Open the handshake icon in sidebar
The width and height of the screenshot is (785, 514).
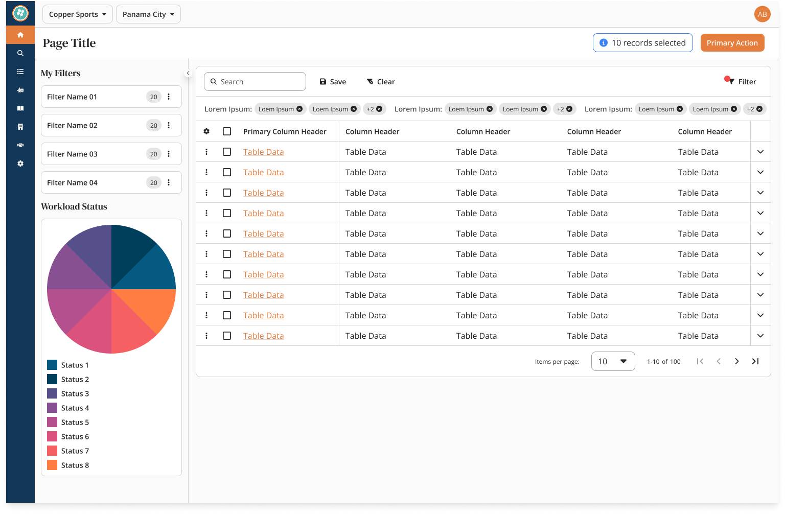coord(20,145)
